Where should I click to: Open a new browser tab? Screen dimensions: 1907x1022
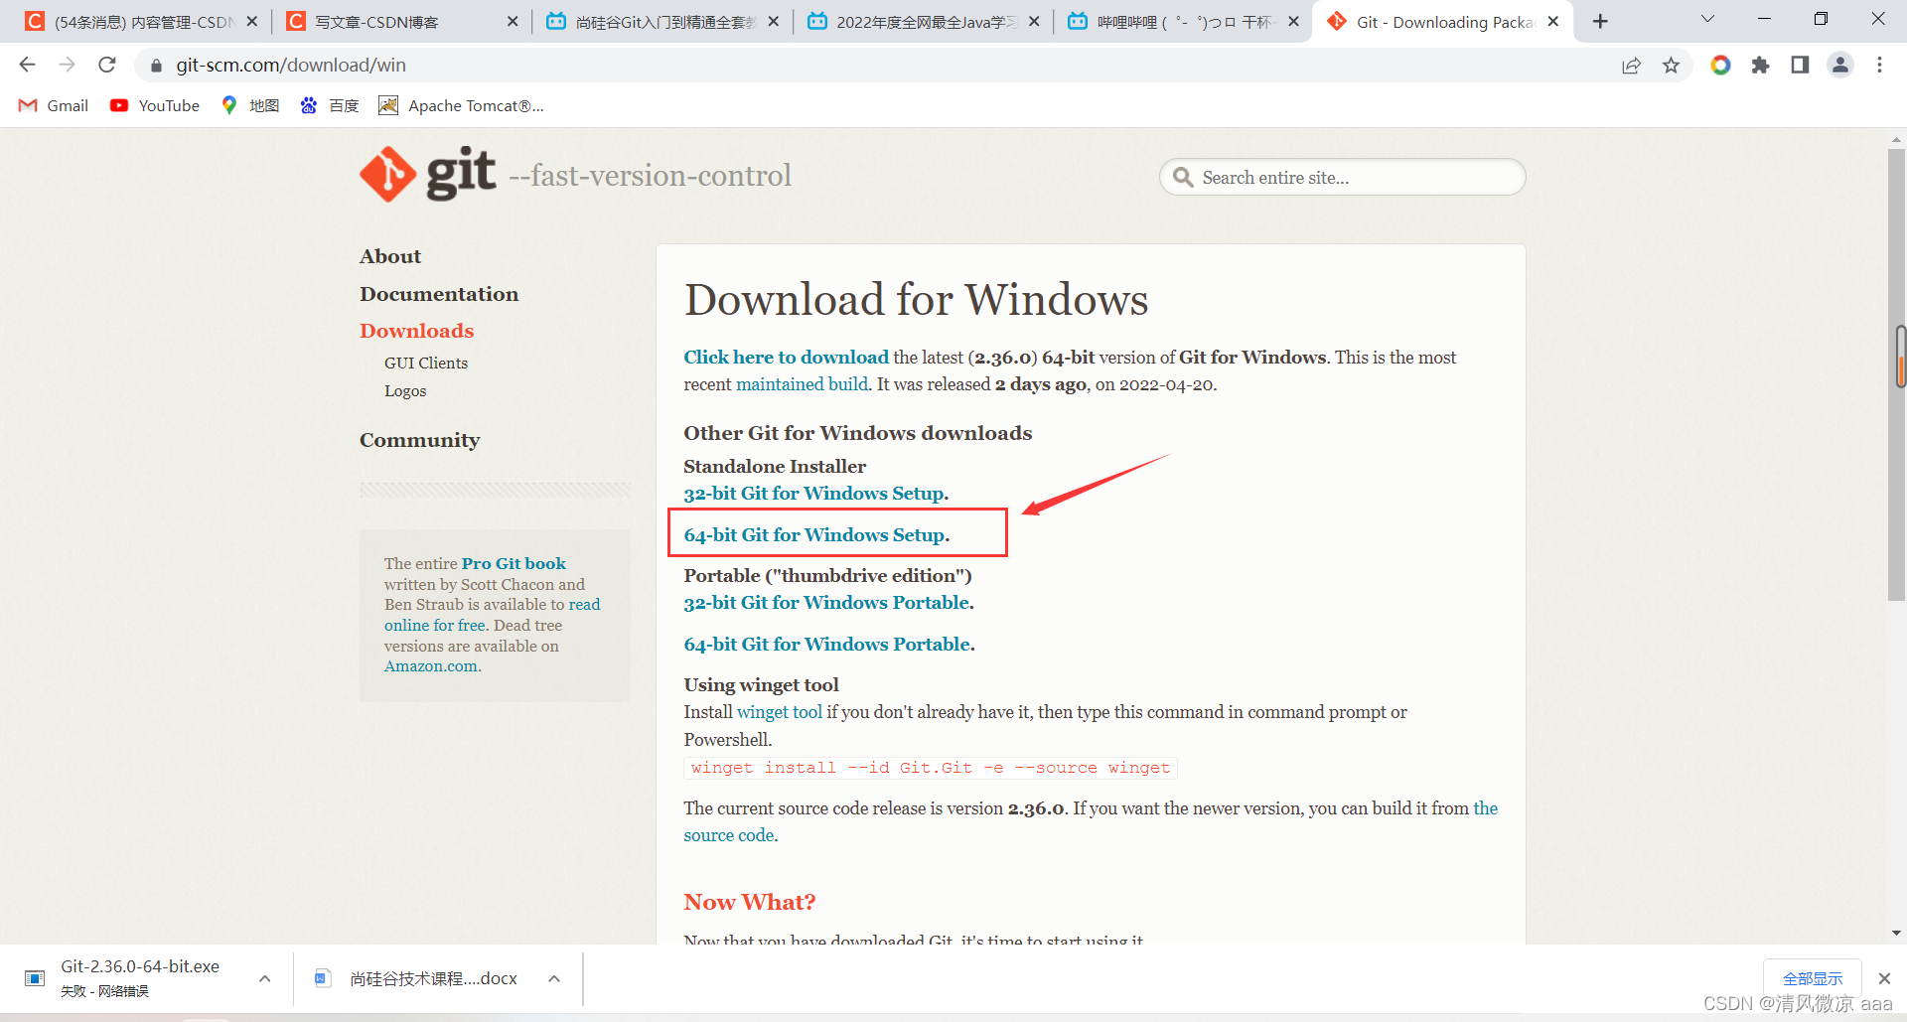click(1600, 21)
